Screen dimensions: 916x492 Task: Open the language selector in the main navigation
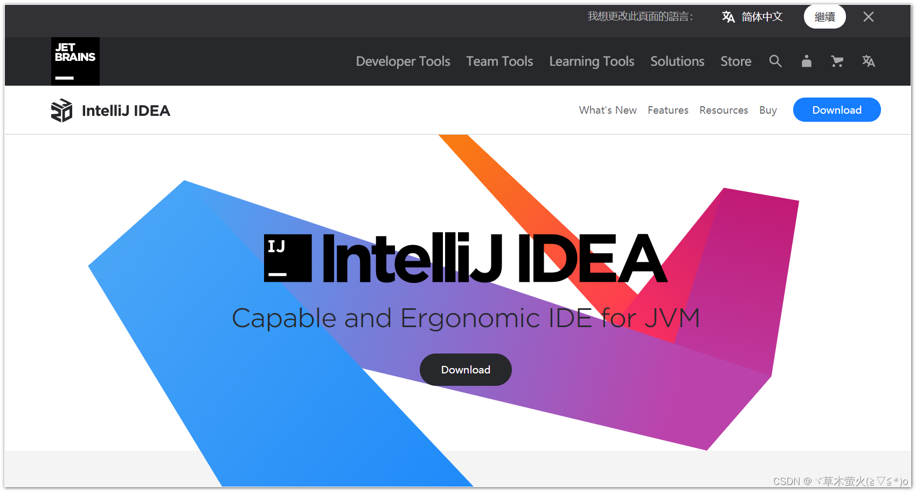tap(868, 61)
